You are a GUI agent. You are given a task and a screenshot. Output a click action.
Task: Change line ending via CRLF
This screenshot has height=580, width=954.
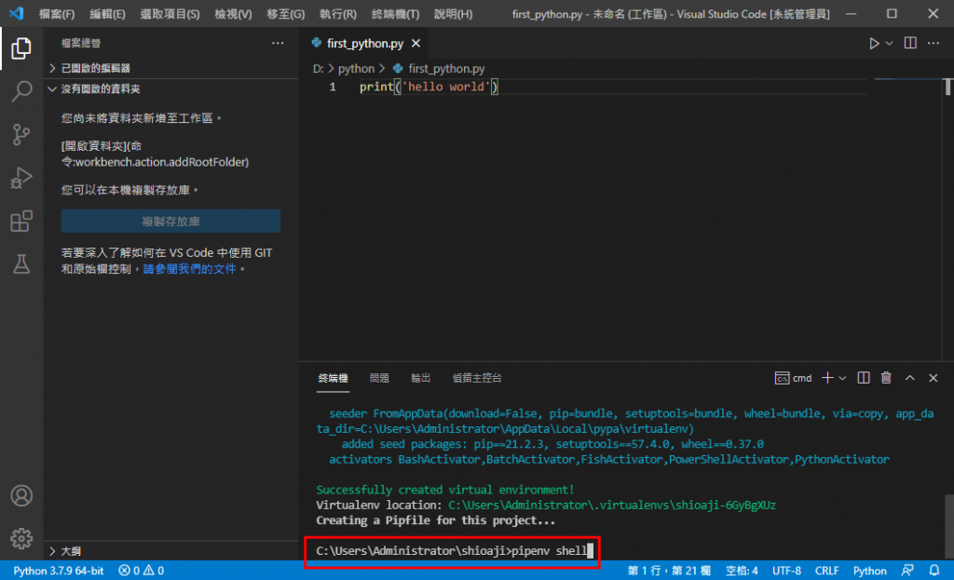(x=827, y=571)
